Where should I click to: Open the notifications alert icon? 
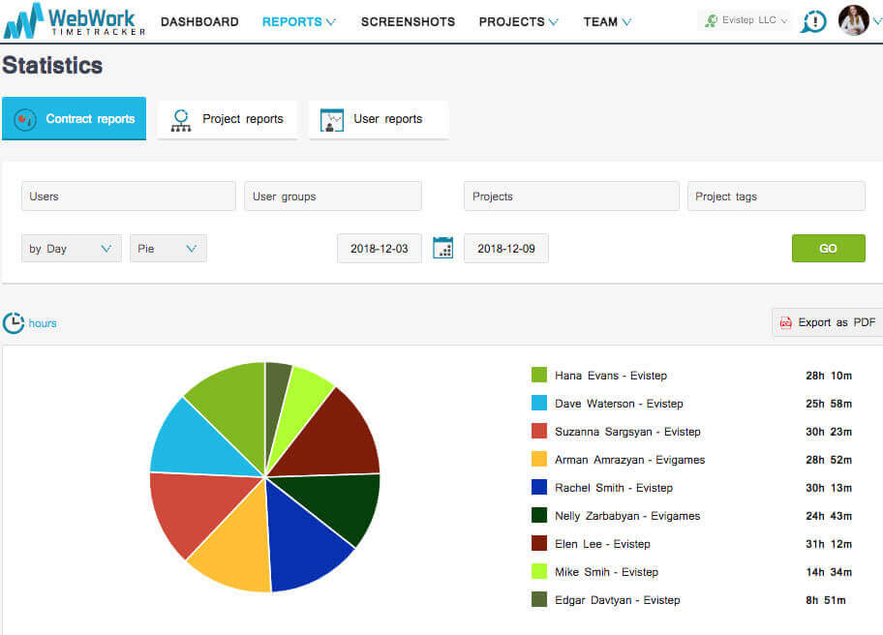click(813, 22)
